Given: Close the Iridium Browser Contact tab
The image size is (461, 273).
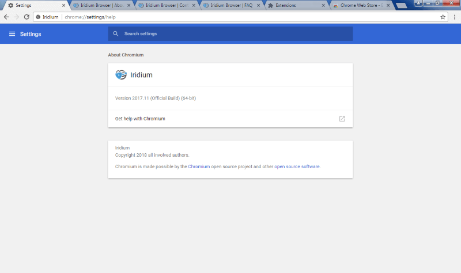Looking at the screenshot, I should 194,5.
